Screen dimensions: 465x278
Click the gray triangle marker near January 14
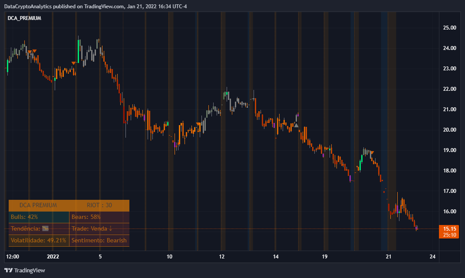(297, 125)
